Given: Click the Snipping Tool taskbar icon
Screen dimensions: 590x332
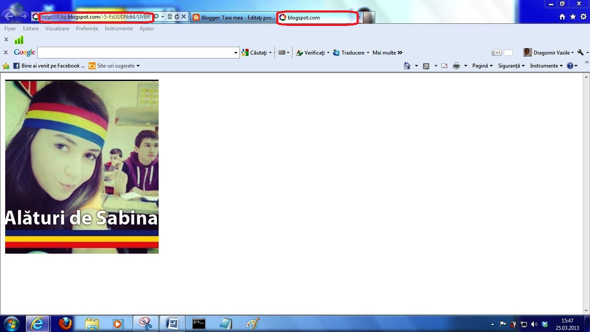Looking at the screenshot, I should 146,324.
